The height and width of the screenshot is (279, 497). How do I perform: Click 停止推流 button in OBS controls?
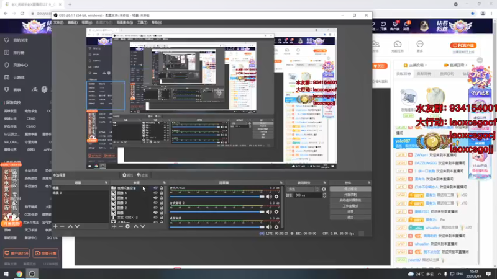click(x=350, y=189)
